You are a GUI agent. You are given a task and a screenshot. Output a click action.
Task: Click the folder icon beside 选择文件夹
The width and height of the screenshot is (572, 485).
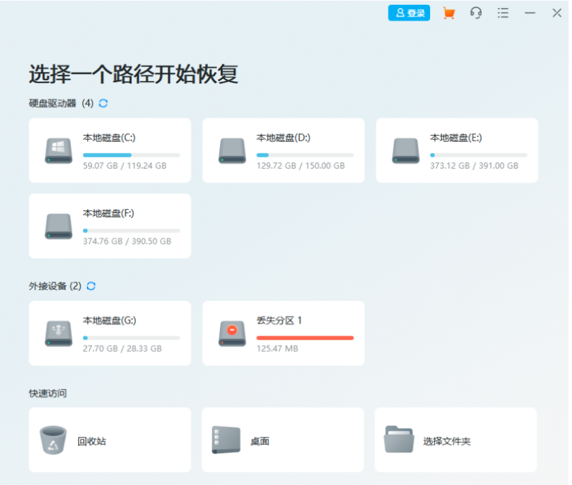399,439
